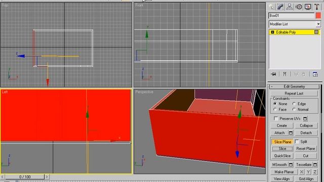Viewport: 324px width, 182px height.
Task: Activate the Cut tool
Action: click(306, 156)
